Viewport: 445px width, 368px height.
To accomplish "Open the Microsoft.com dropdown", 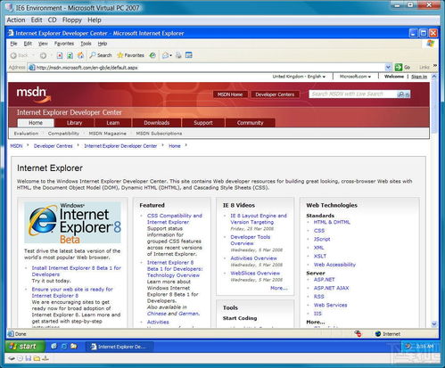I will point(355,77).
